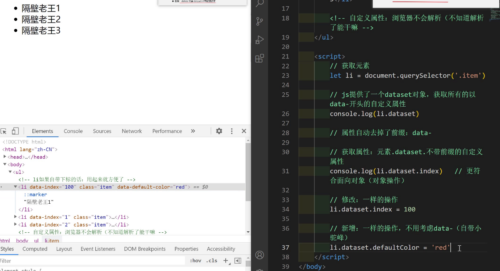Screen dimensions: 500x271
Task: Toggle :hov element state panel
Action: [x=196, y=260]
